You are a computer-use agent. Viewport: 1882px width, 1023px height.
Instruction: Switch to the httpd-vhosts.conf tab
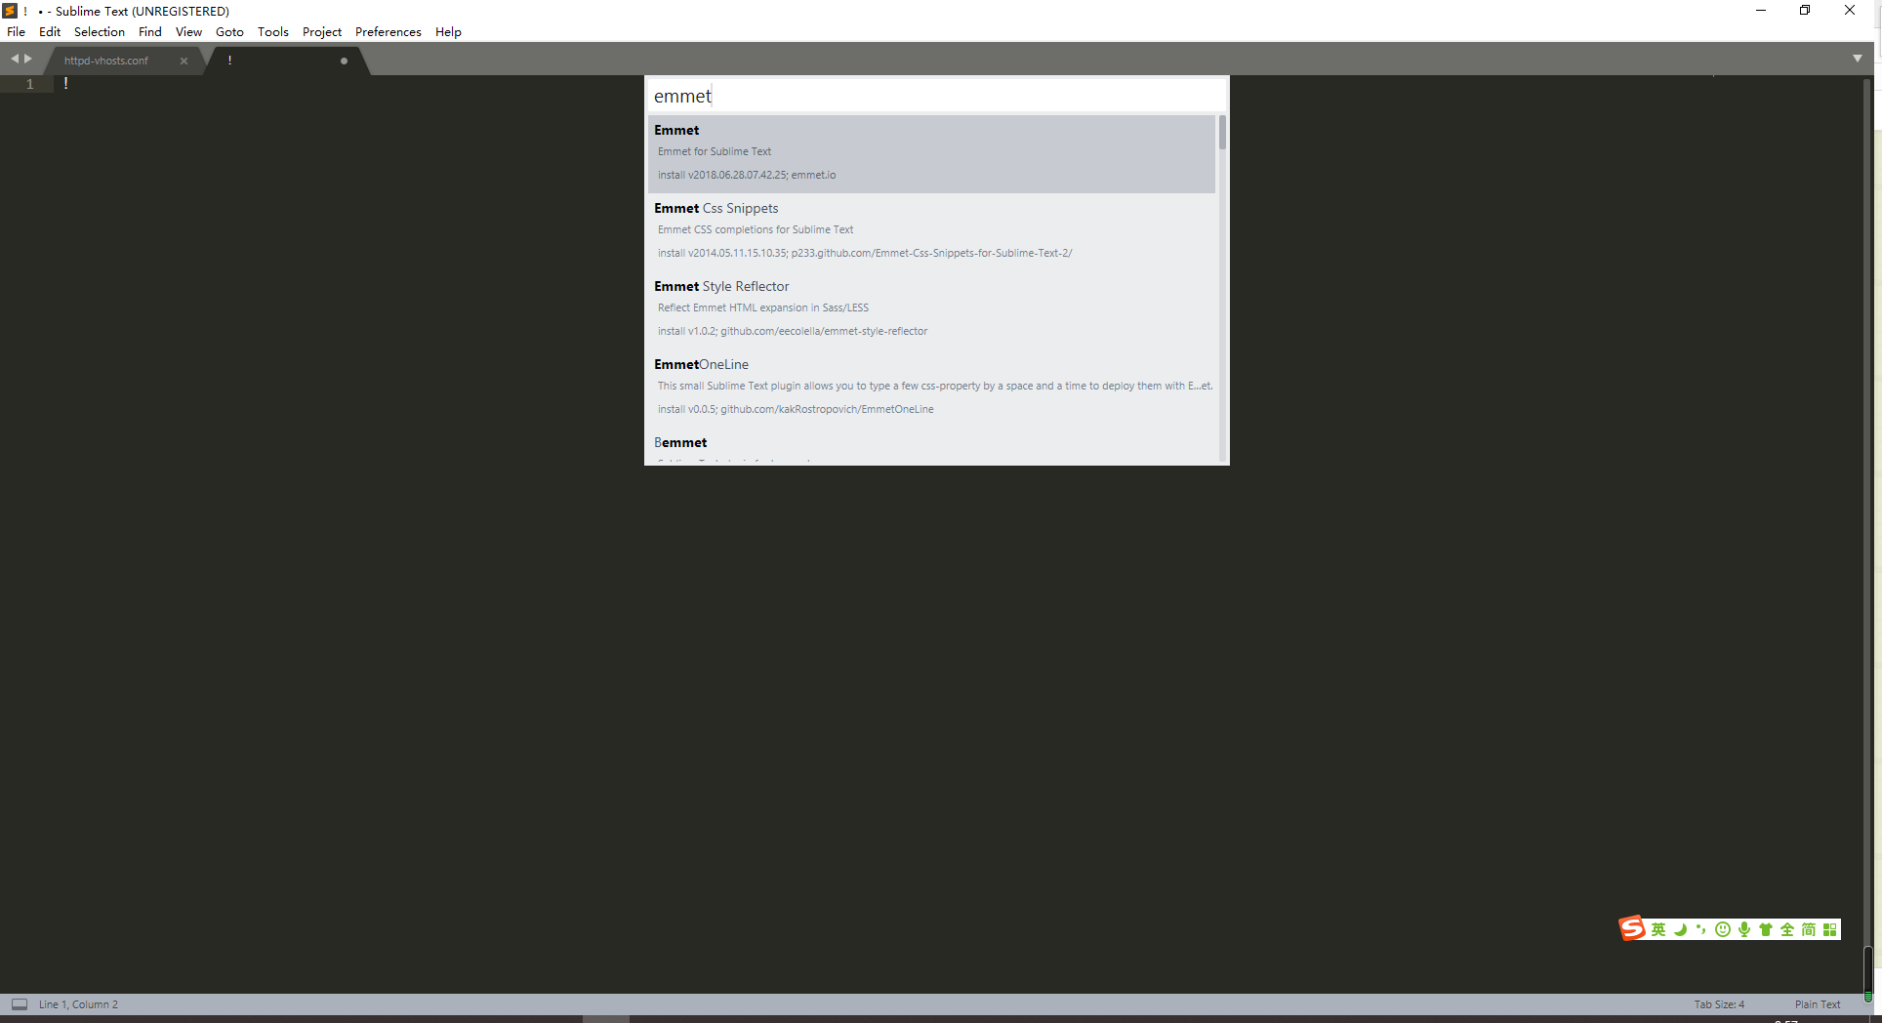pyautogui.click(x=106, y=61)
